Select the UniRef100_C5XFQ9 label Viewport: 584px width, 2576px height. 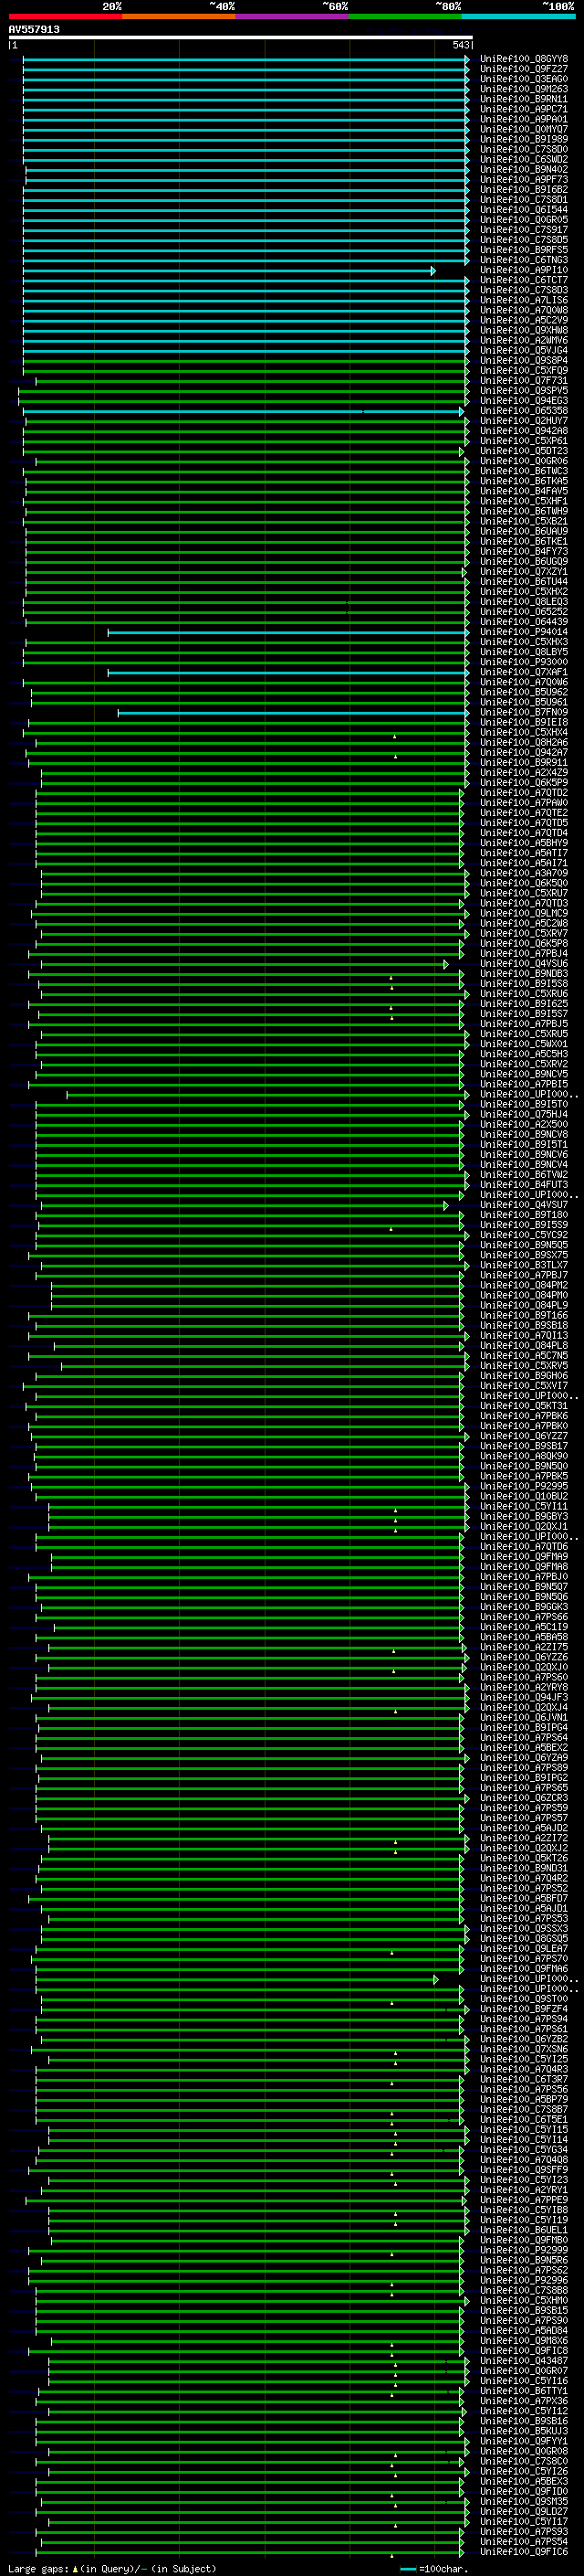click(523, 371)
